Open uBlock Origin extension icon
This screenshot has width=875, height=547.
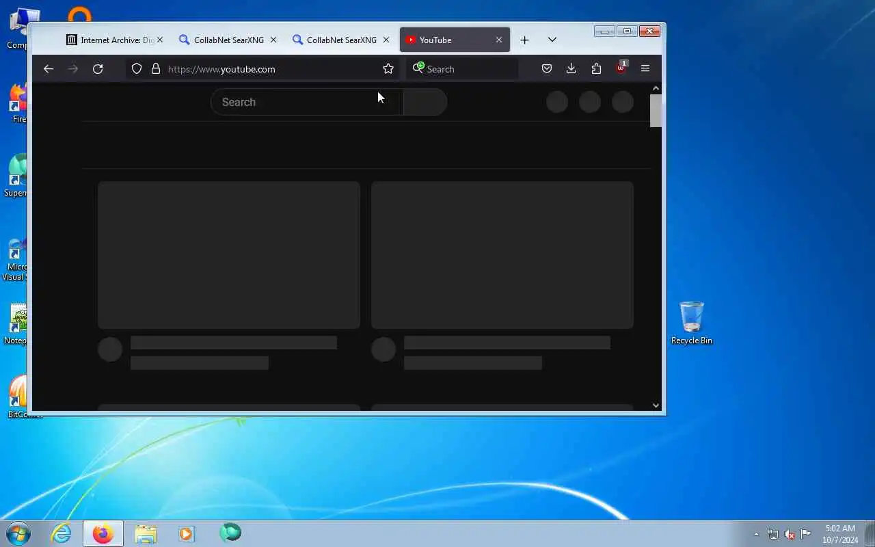[621, 68]
